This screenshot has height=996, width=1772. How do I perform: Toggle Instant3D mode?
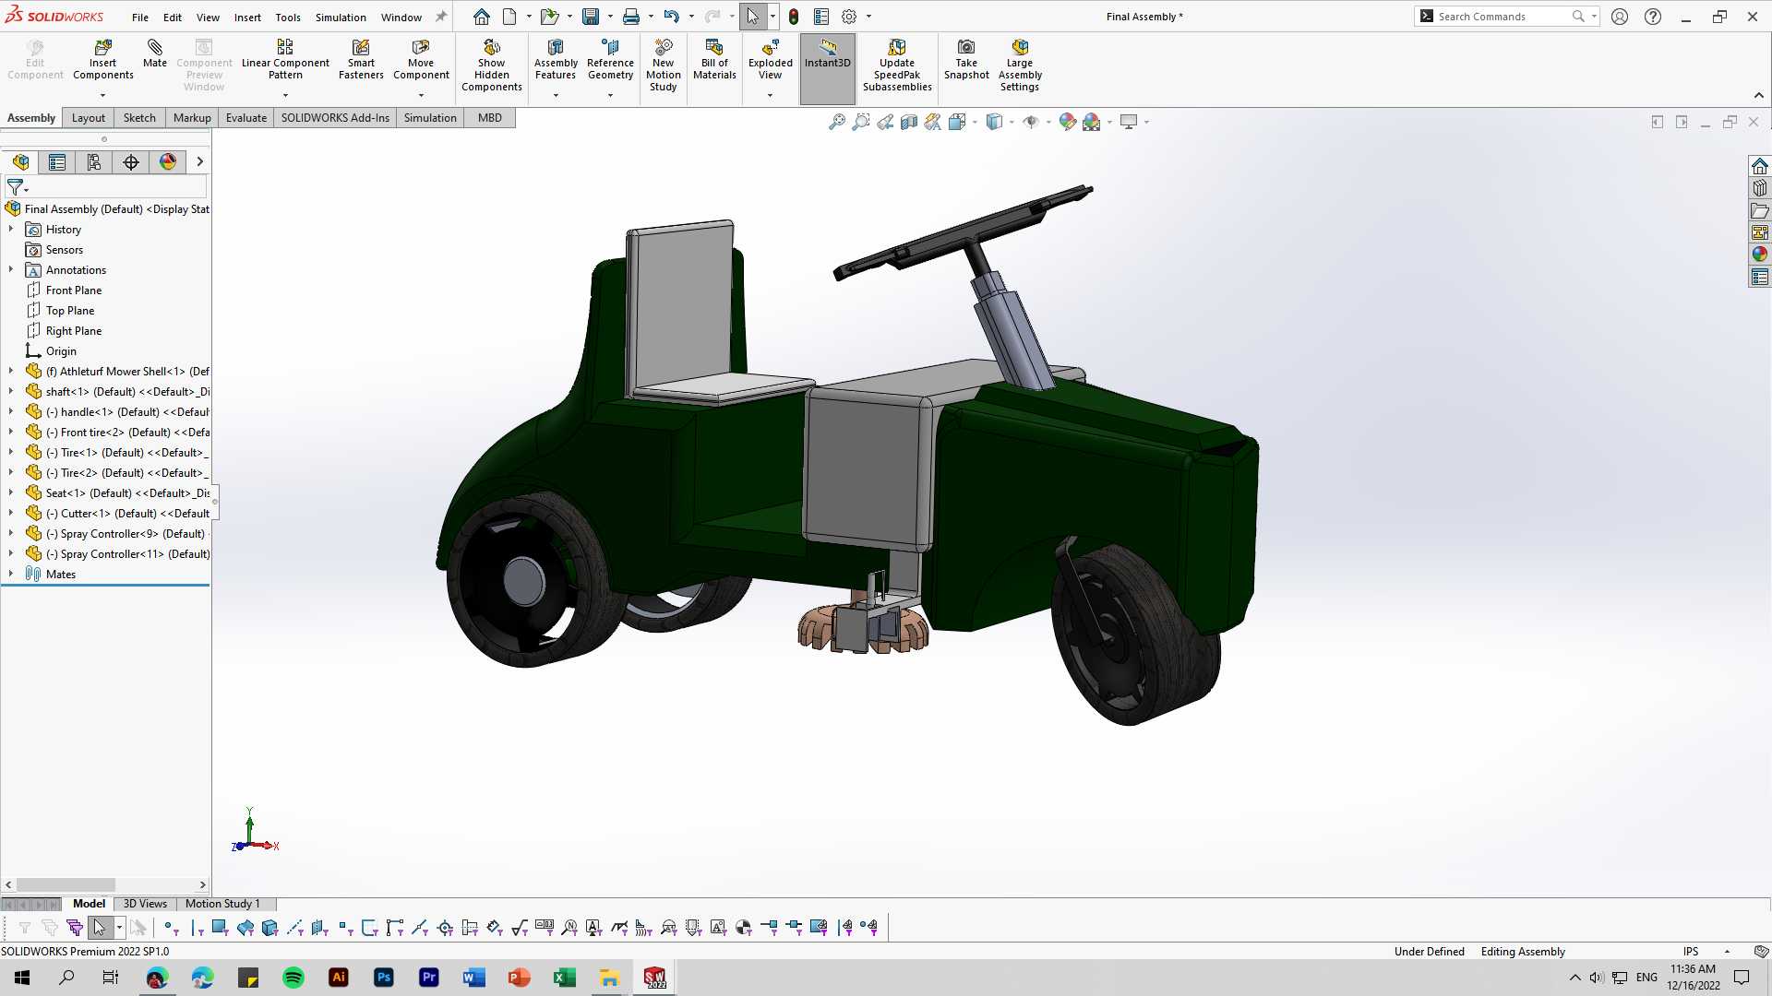(827, 67)
